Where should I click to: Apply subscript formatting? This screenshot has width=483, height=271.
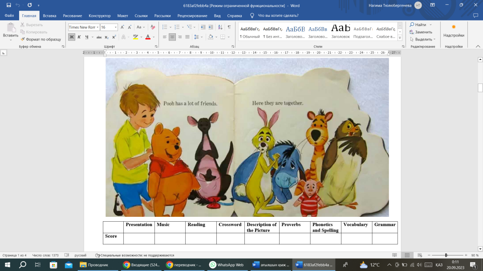coord(107,37)
